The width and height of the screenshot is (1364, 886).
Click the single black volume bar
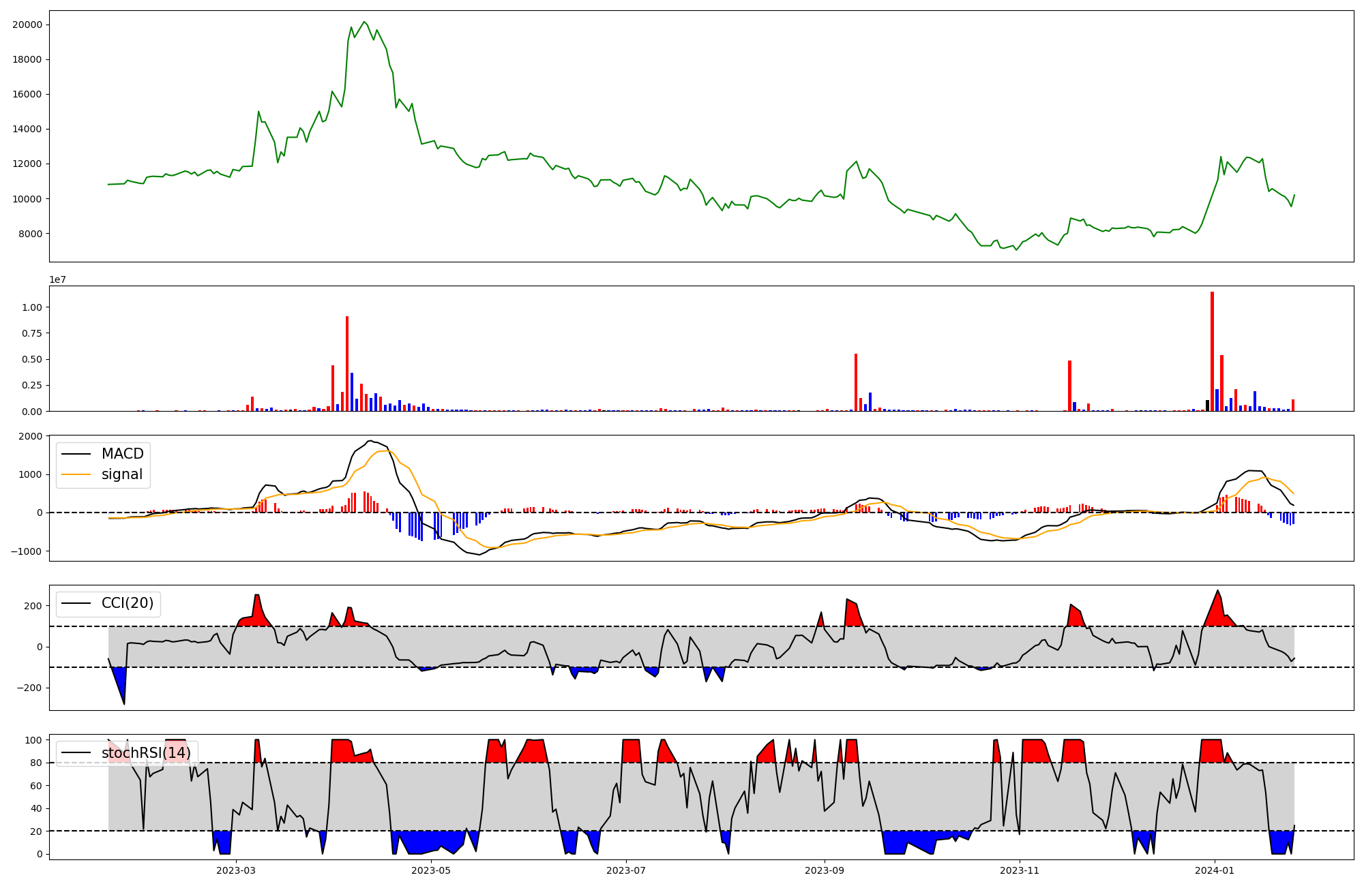(1207, 406)
